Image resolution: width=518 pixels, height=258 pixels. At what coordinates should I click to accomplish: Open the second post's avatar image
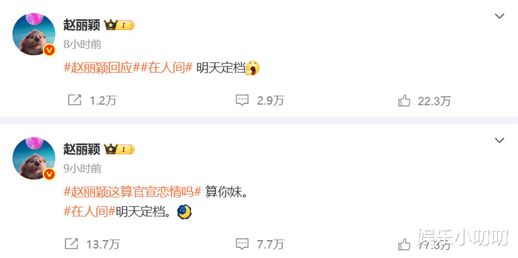click(x=34, y=159)
